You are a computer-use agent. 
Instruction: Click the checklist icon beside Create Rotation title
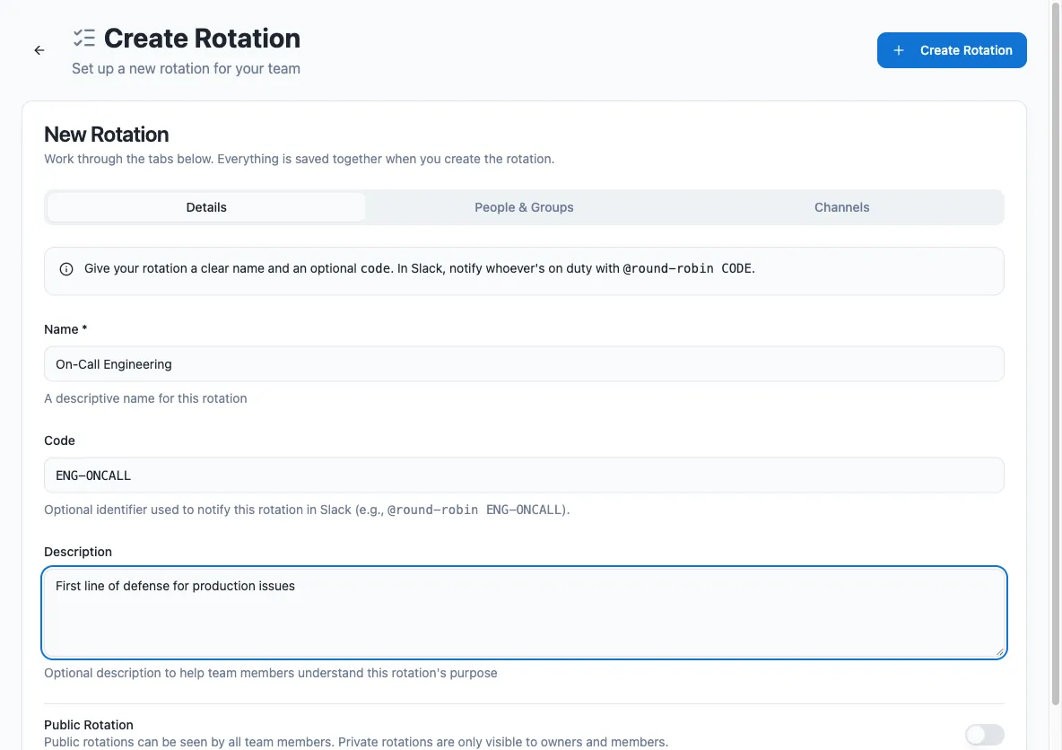[x=84, y=38]
